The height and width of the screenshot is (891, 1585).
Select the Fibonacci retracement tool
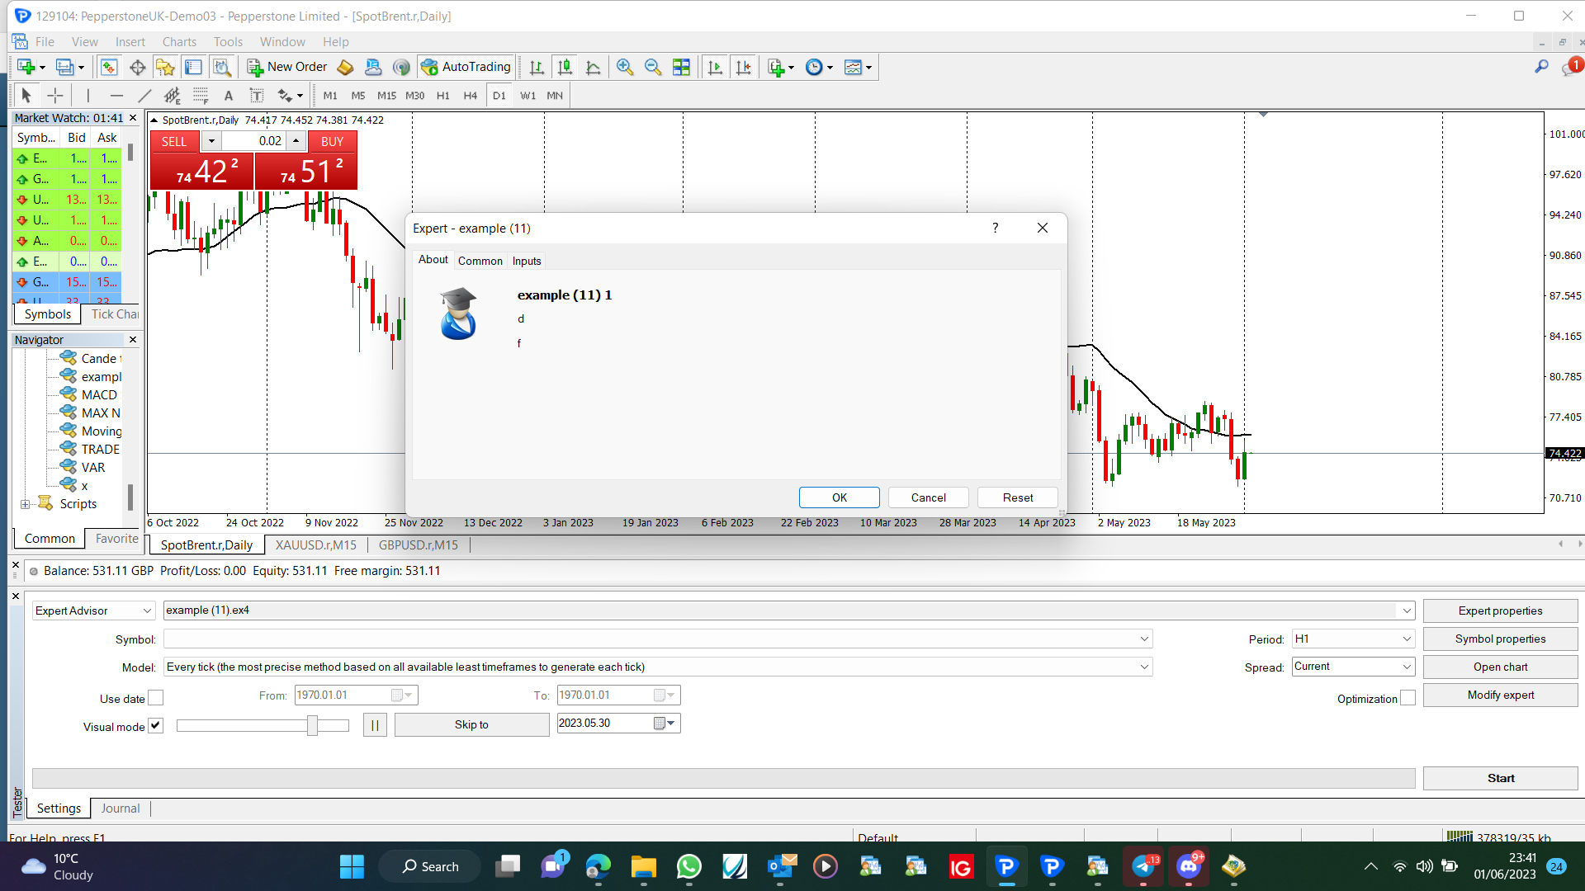coord(201,96)
